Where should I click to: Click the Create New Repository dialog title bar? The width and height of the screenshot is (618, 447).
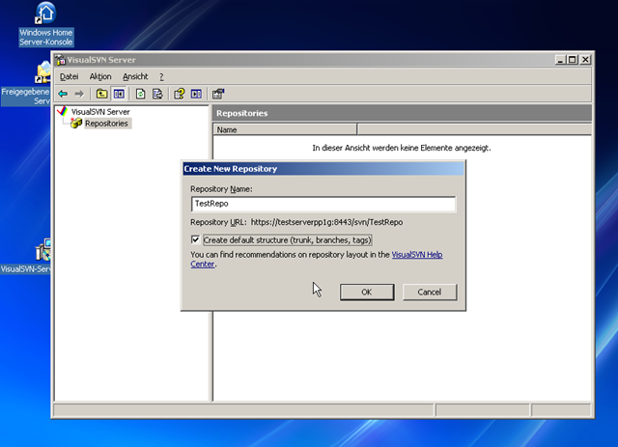[x=323, y=169]
